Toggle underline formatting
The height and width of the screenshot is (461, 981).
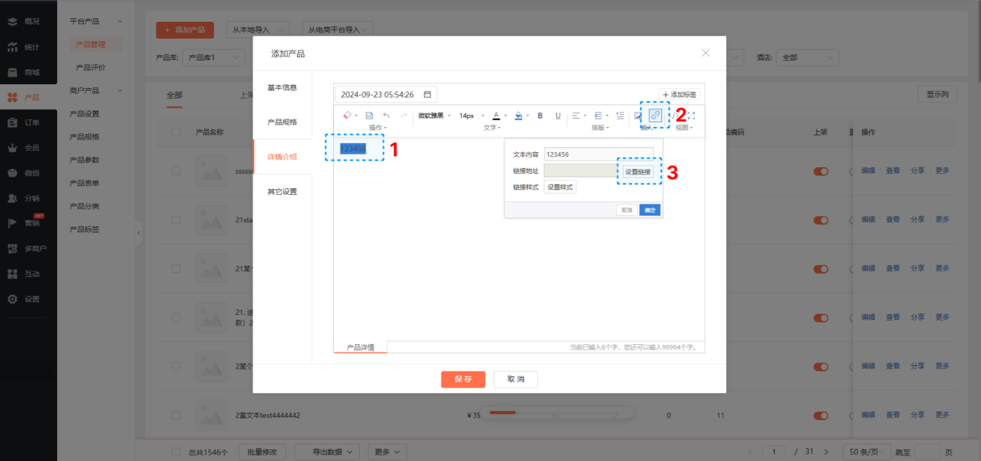click(x=558, y=115)
